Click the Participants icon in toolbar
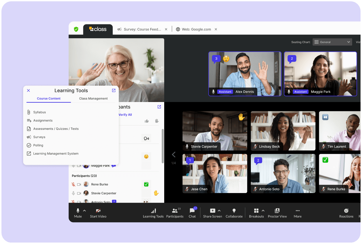 175,211
